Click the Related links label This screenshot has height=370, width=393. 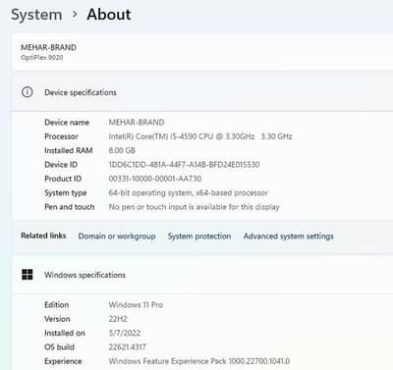click(43, 236)
